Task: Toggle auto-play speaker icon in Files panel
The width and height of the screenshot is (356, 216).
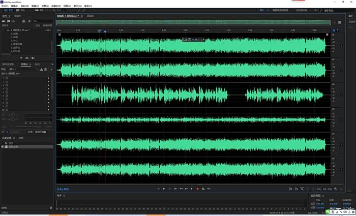Action: pyautogui.click(x=33, y=58)
